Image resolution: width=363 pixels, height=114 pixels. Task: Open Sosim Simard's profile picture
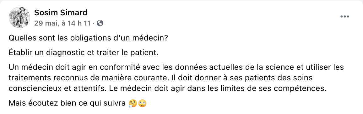click(19, 17)
